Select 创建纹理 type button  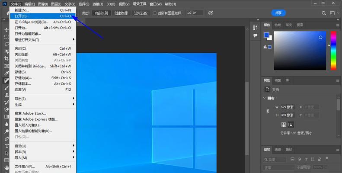[121, 13]
